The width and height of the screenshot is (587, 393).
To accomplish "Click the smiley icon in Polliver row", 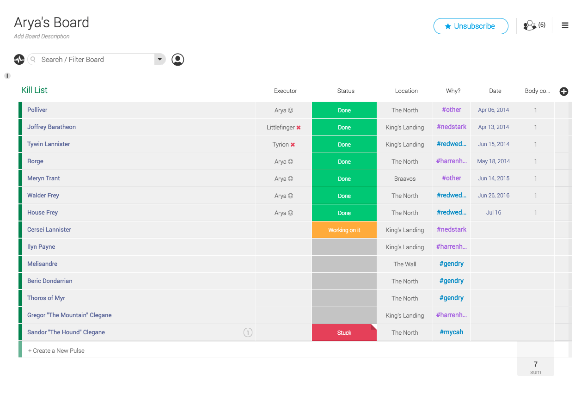I will coord(290,111).
